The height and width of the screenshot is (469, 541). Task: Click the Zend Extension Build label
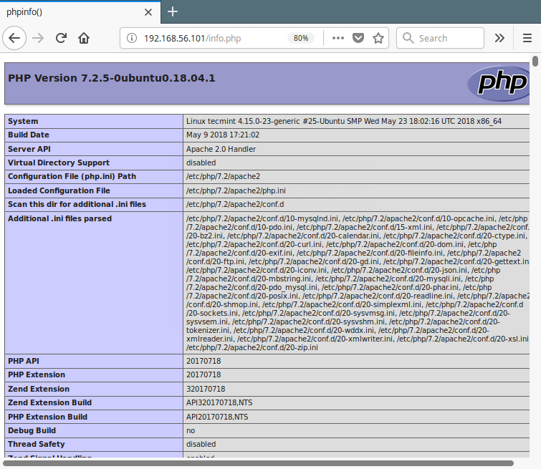point(49,403)
